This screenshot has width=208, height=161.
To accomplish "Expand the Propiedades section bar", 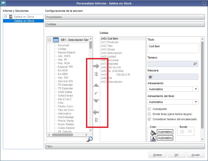I will pyautogui.click(x=125, y=17).
